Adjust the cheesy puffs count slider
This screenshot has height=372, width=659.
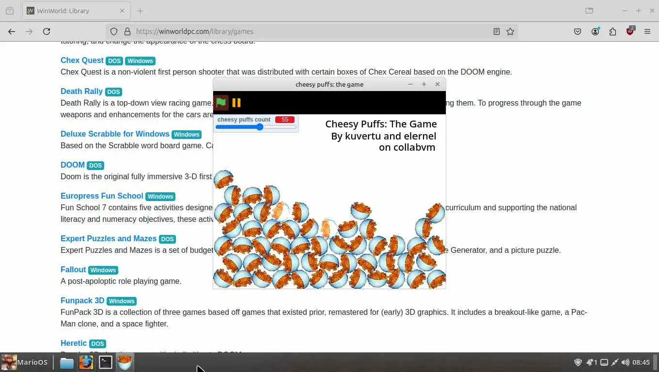[256, 127]
